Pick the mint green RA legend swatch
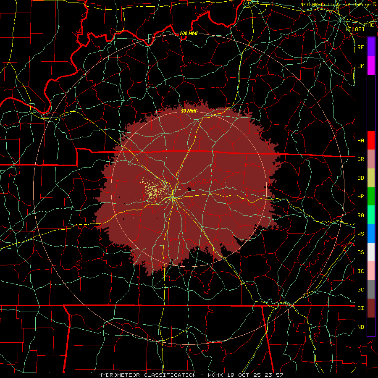This screenshot has height=378, width=378. pyautogui.click(x=371, y=215)
